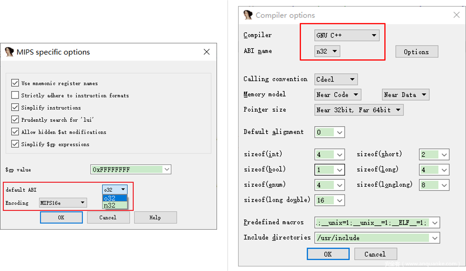Open the sizeof(short) dropdown
Screen dimensions: 466x271
(445, 154)
